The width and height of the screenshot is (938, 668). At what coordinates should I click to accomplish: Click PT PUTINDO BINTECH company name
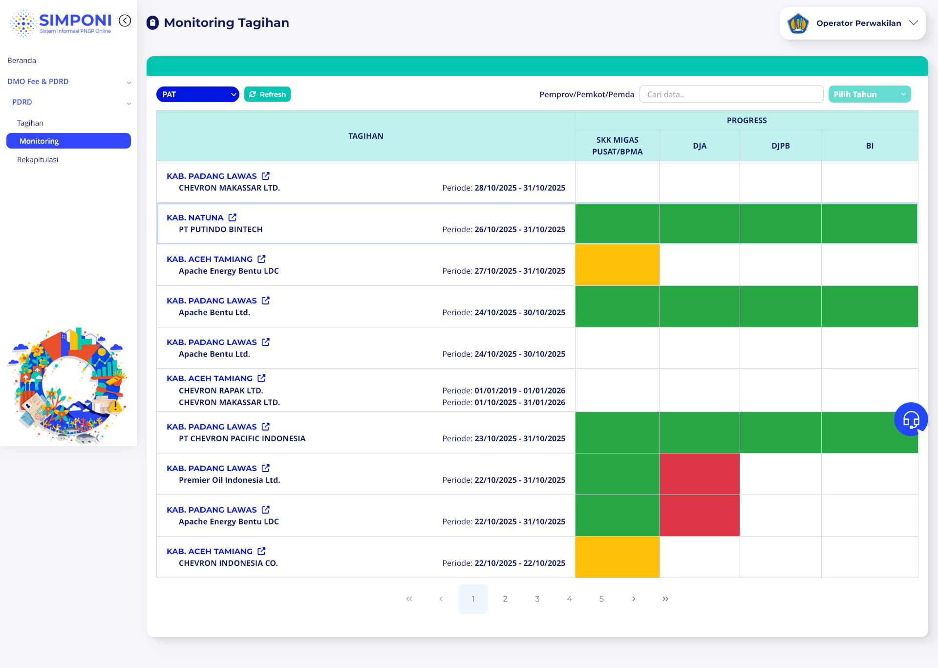click(221, 229)
